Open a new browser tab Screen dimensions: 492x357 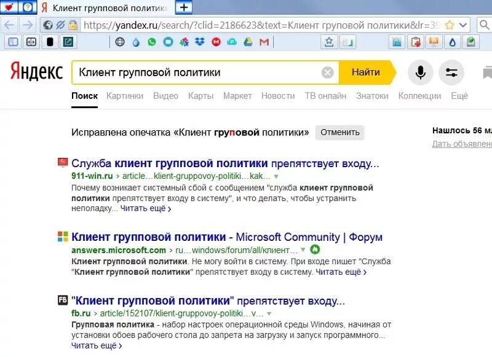[x=184, y=7]
